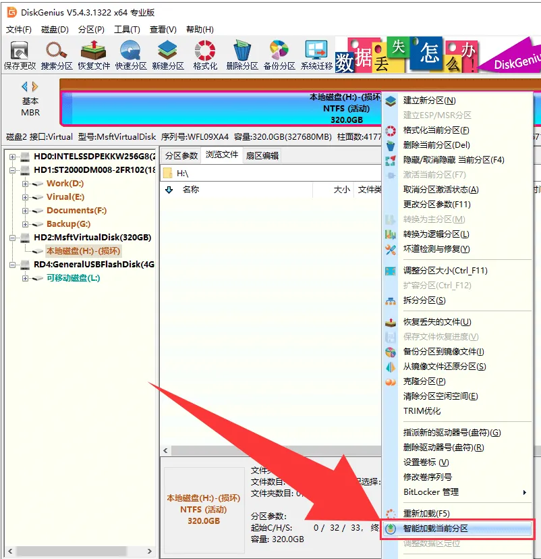
Task: Click the 格式化当前分区 lifebuoy icon
Action: 391,130
